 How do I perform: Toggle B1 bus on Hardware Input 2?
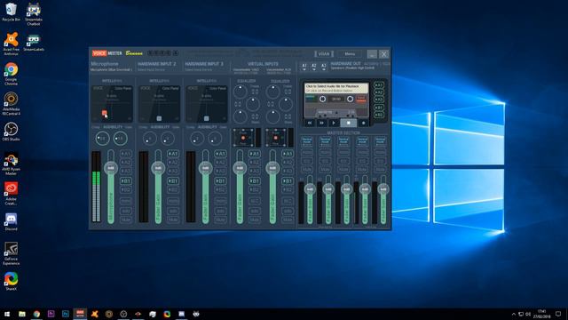point(173,180)
